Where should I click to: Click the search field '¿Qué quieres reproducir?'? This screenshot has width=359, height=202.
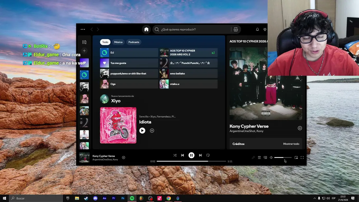(x=192, y=29)
